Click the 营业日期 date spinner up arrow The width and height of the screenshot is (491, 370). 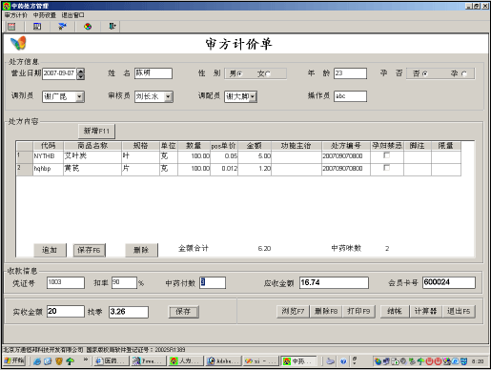click(x=81, y=71)
